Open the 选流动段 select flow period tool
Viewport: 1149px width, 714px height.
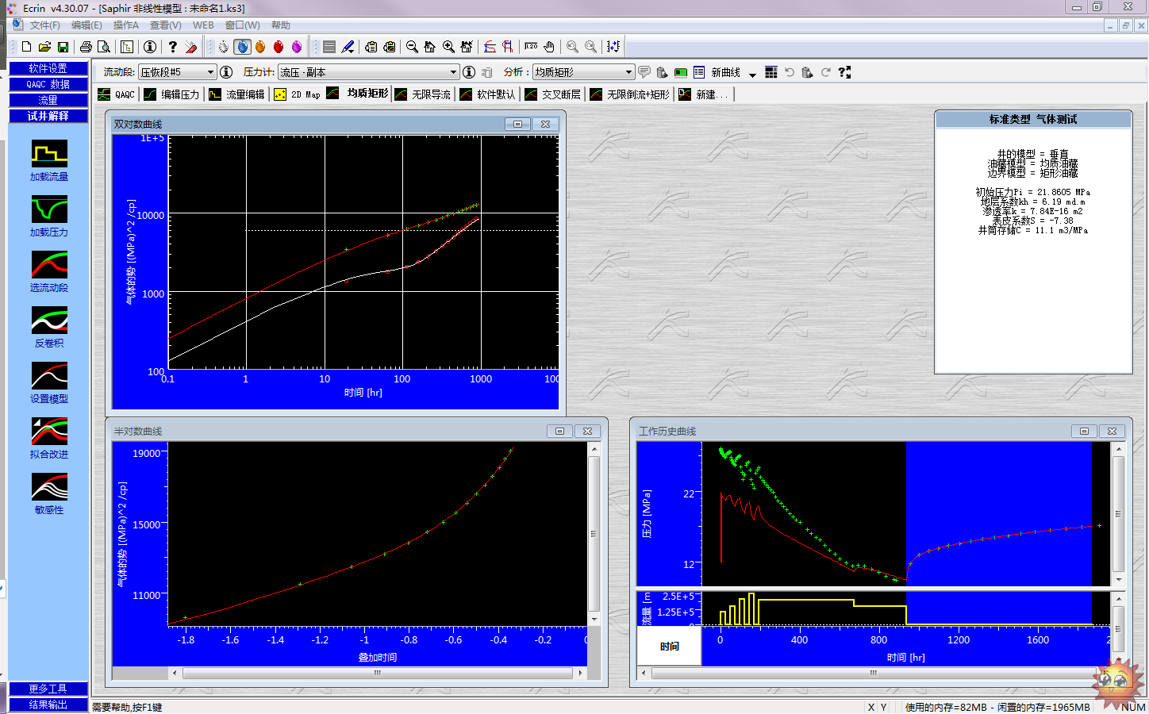click(x=49, y=272)
